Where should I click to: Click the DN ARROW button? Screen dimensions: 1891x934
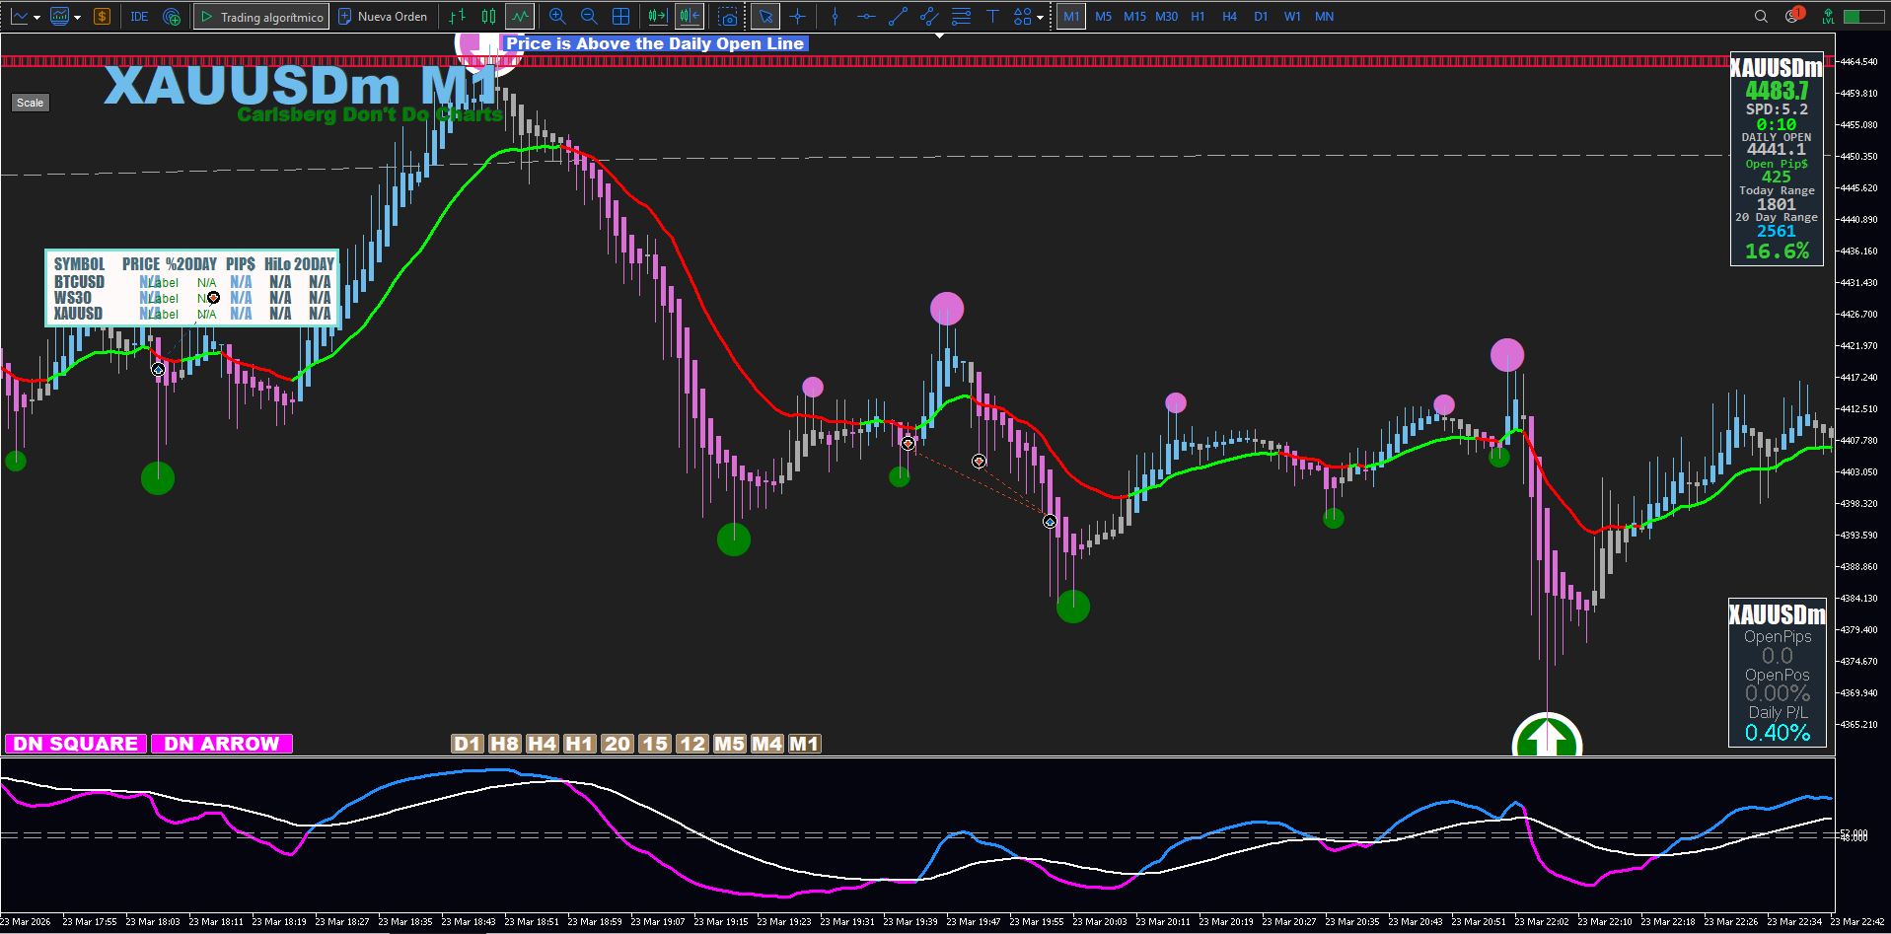pyautogui.click(x=222, y=744)
